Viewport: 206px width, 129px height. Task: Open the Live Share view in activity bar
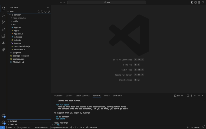click(3, 50)
